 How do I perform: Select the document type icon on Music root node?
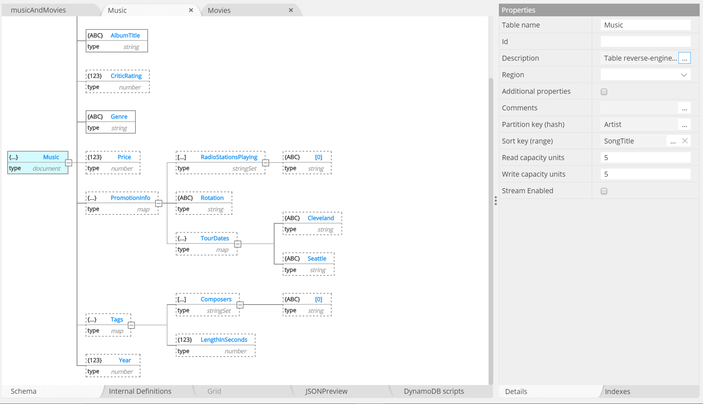coord(14,157)
